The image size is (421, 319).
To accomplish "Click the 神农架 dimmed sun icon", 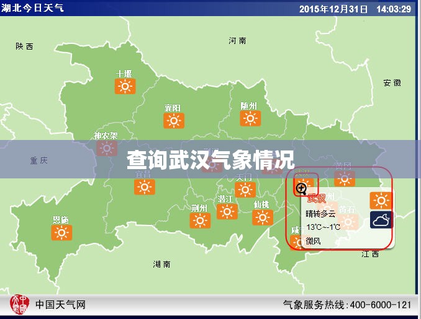I will 107,148.
